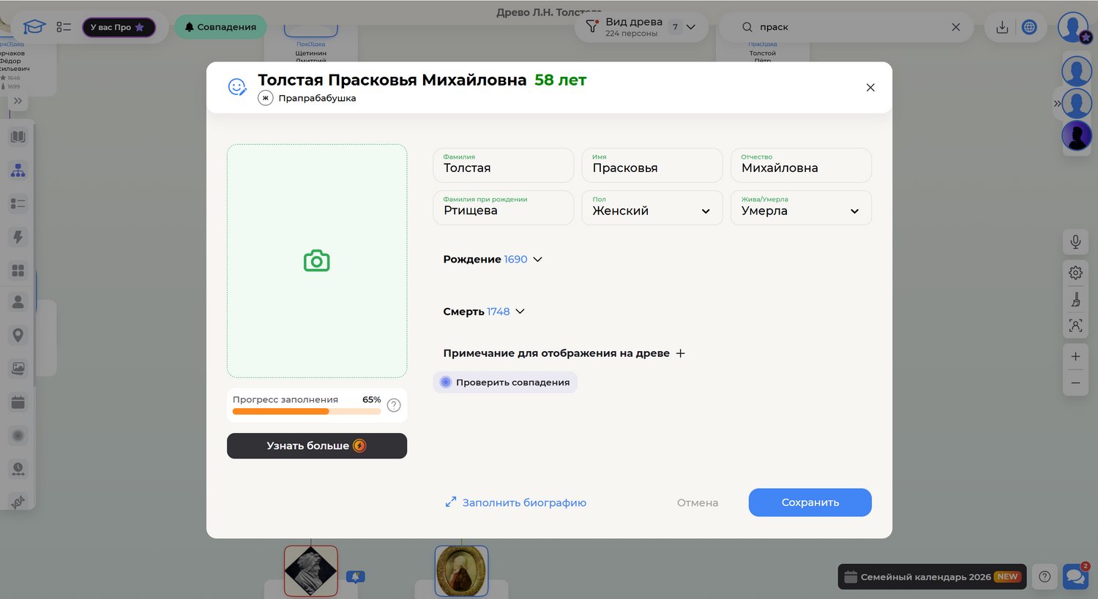The image size is (1098, 599).
Task: Select the tree structure icon in sidebar
Action: 18,170
